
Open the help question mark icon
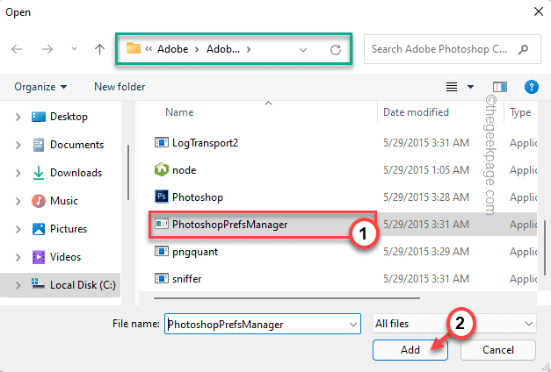point(531,87)
